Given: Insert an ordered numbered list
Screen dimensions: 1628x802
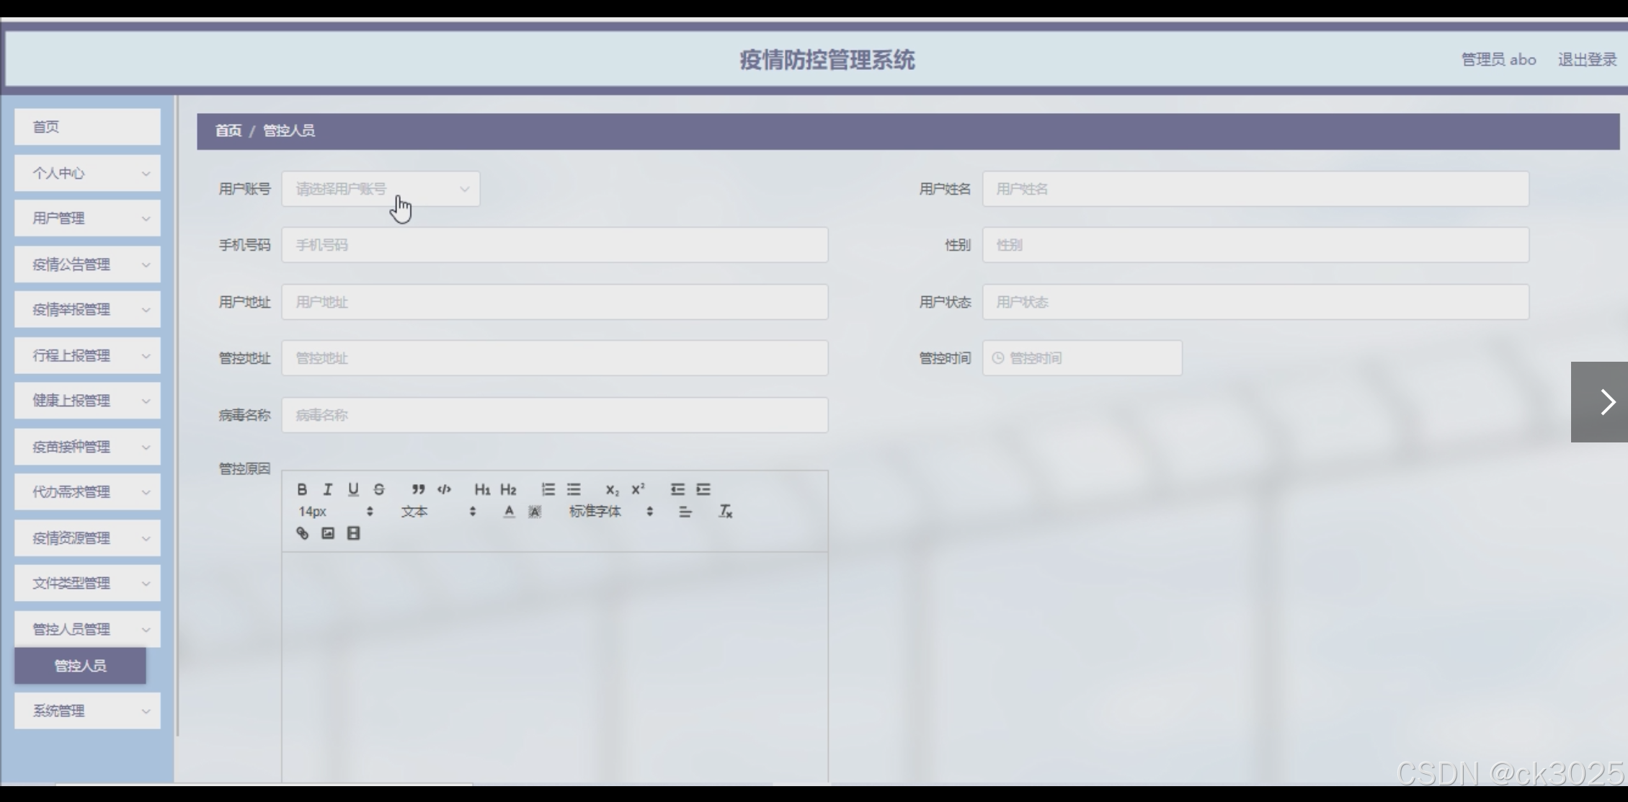Looking at the screenshot, I should [x=548, y=489].
